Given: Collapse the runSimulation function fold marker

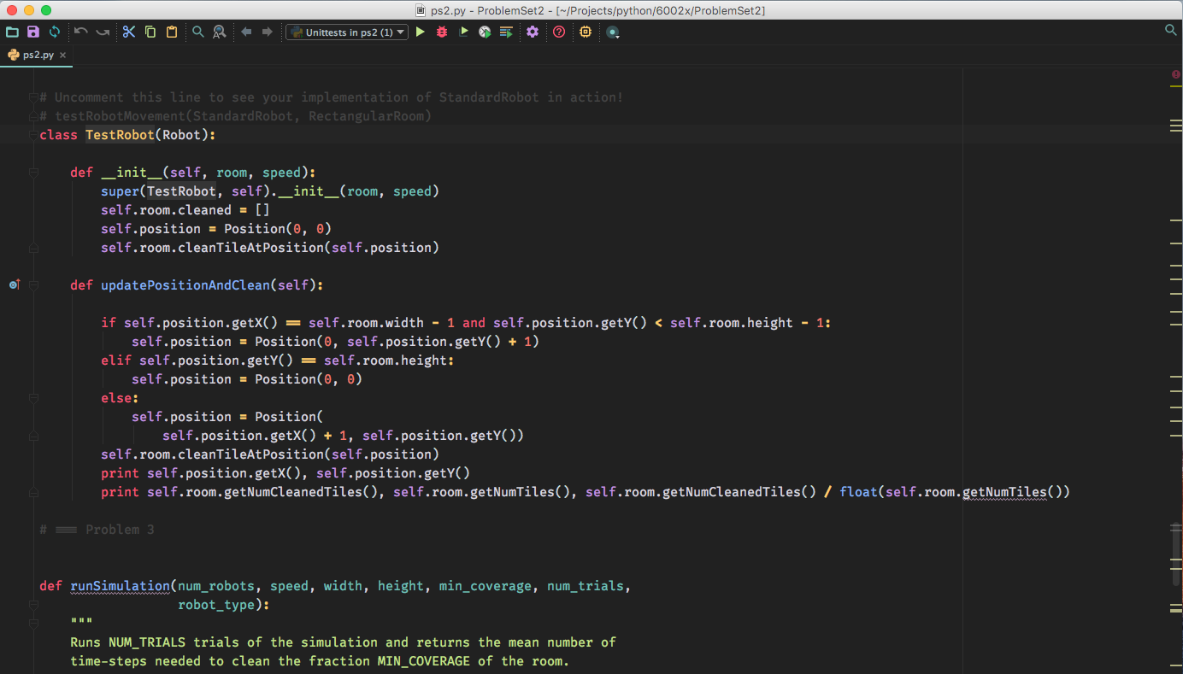Looking at the screenshot, I should 33,605.
